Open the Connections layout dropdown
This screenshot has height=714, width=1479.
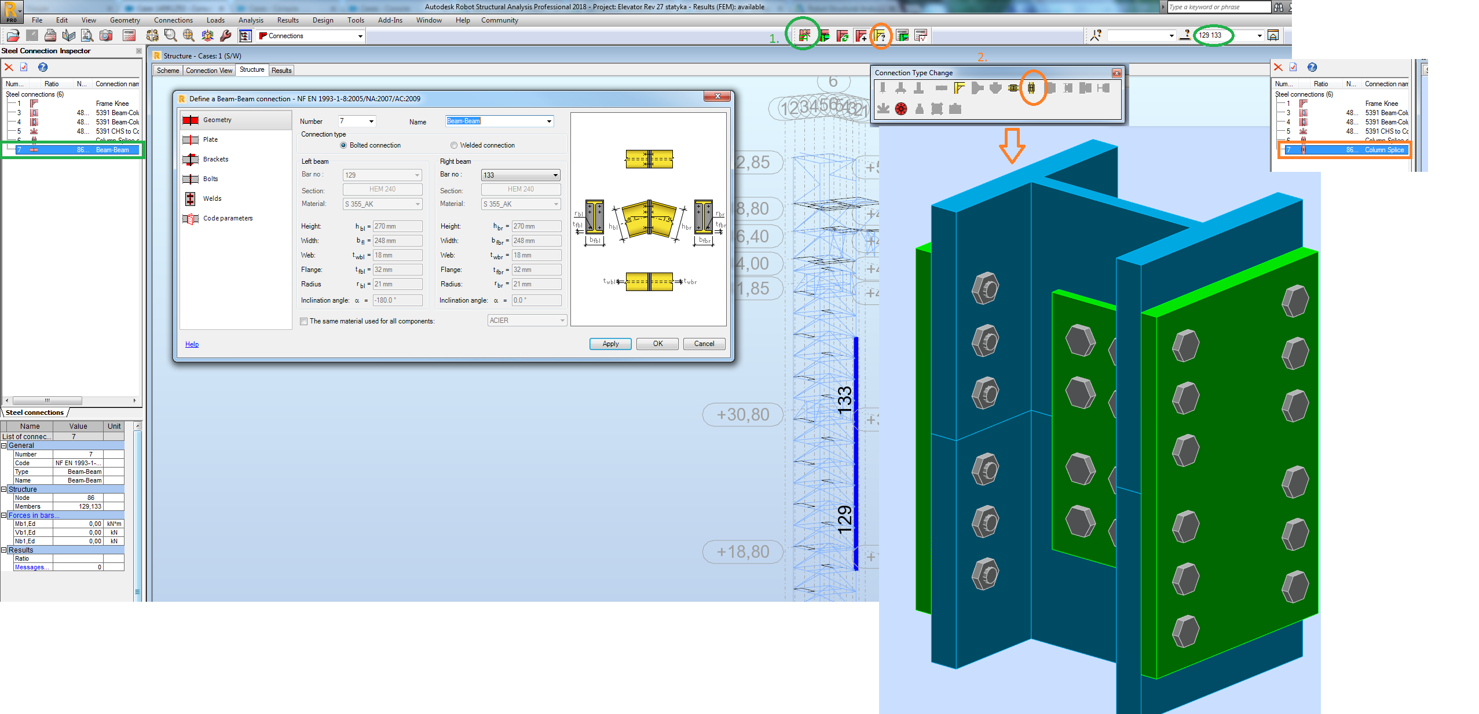coord(360,36)
